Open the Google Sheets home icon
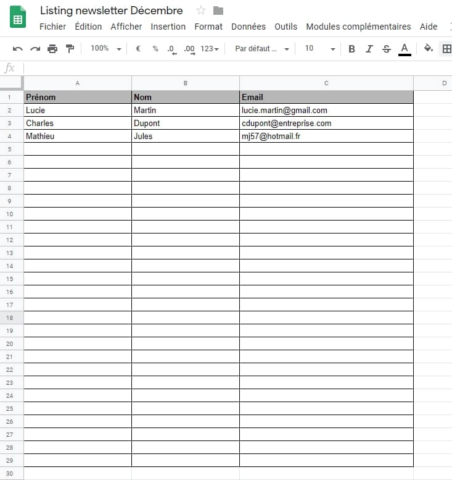The image size is (452, 480). click(18, 17)
